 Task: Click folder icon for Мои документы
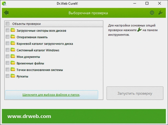(x=13, y=56)
